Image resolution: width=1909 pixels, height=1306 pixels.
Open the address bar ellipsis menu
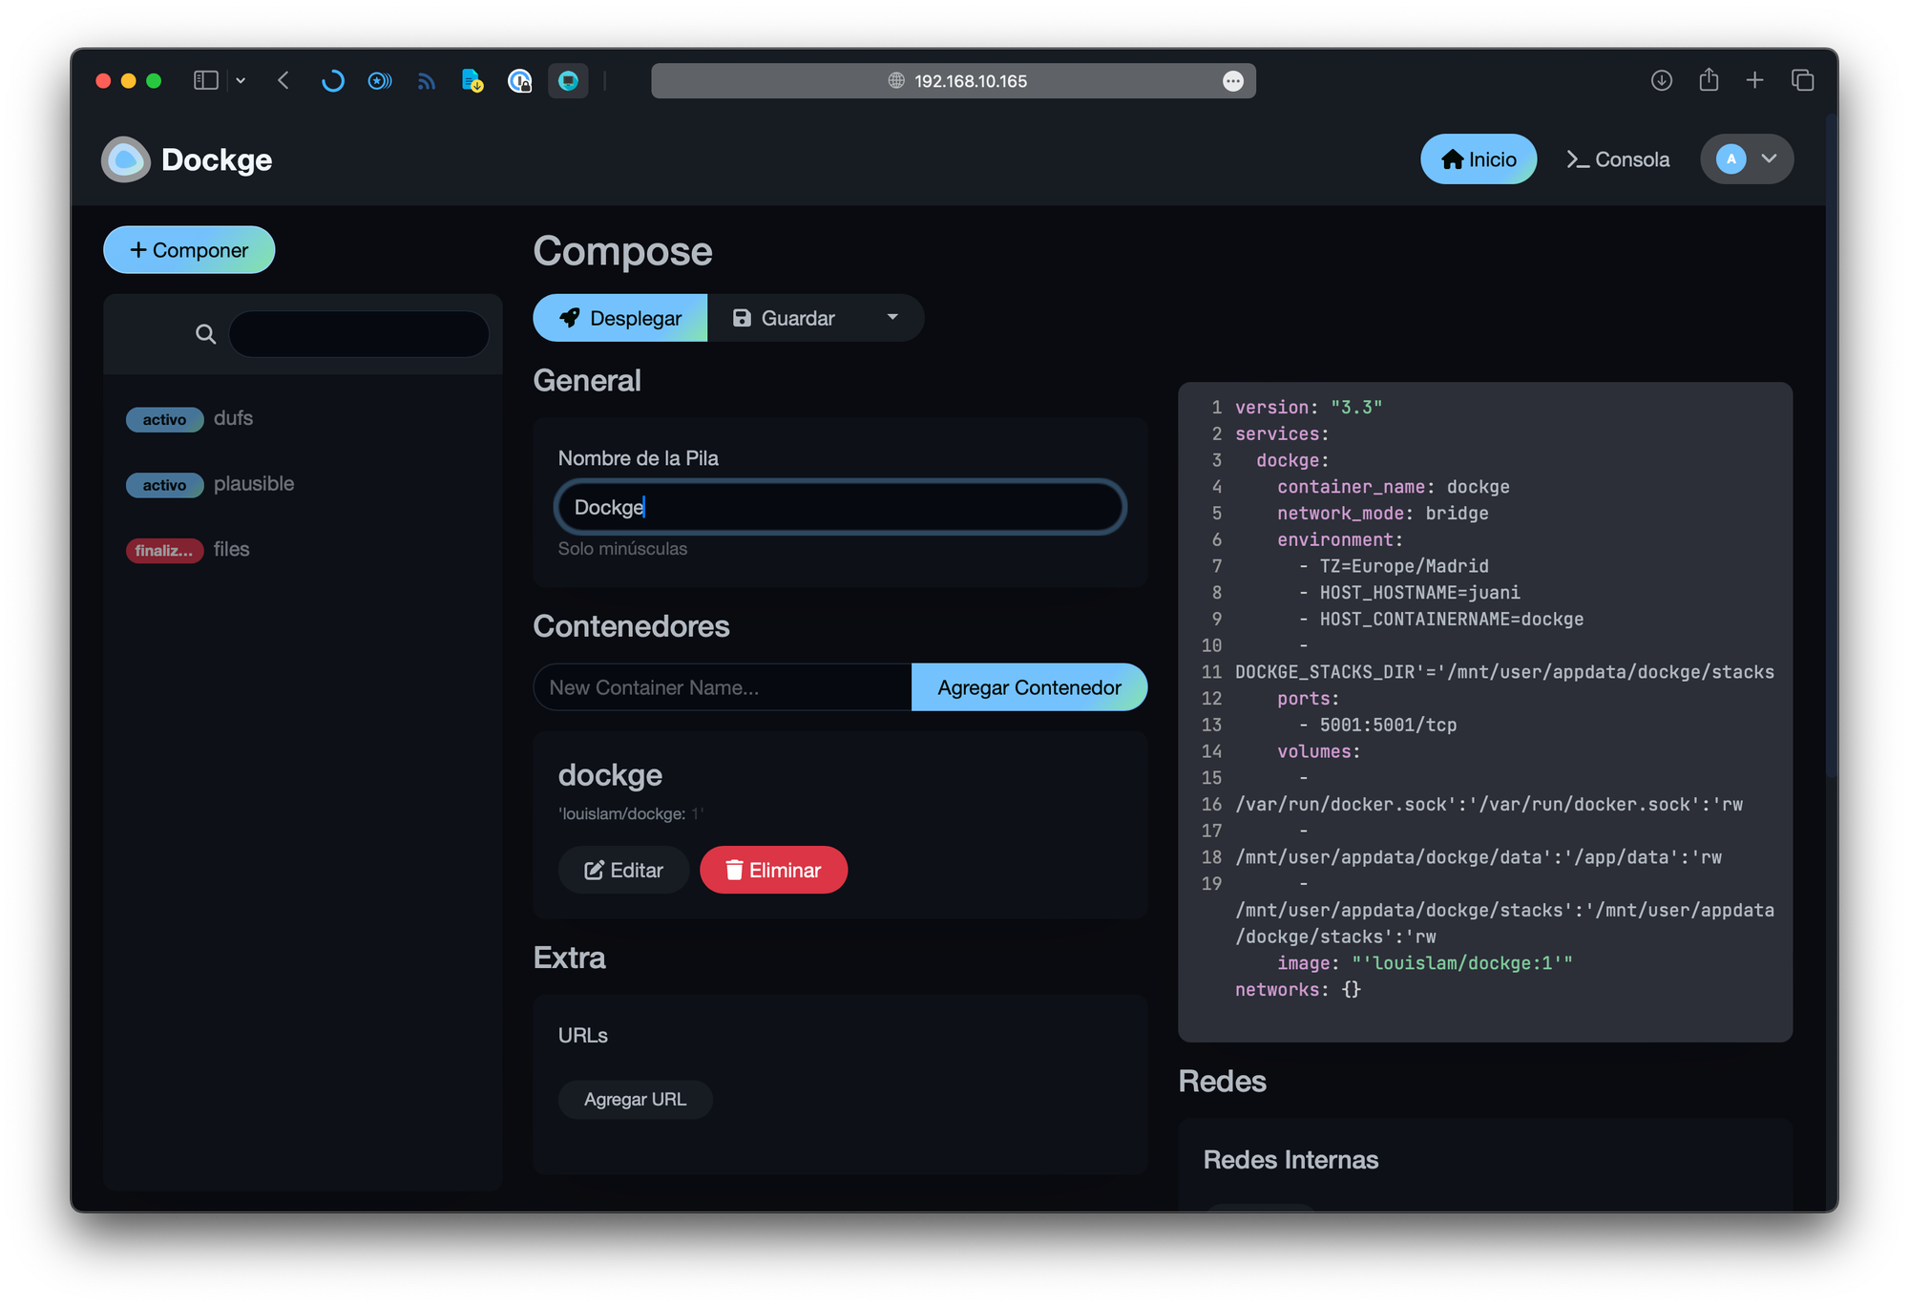(x=1233, y=81)
